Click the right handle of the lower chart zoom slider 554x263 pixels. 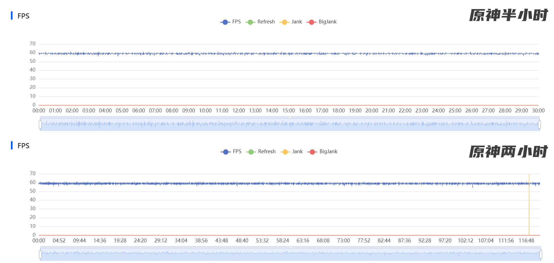click(541, 255)
